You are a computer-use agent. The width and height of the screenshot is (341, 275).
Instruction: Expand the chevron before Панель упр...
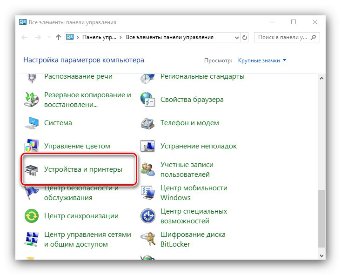click(78, 37)
